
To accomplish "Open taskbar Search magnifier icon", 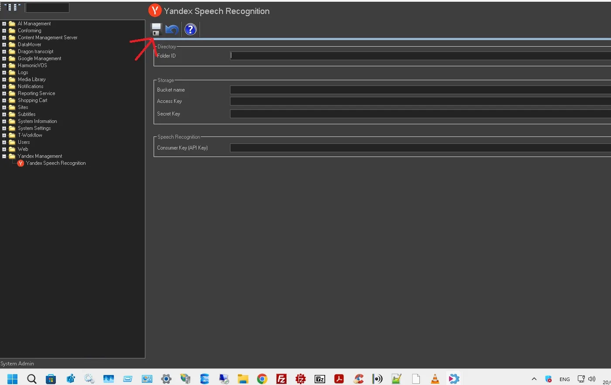I will pyautogui.click(x=31, y=378).
